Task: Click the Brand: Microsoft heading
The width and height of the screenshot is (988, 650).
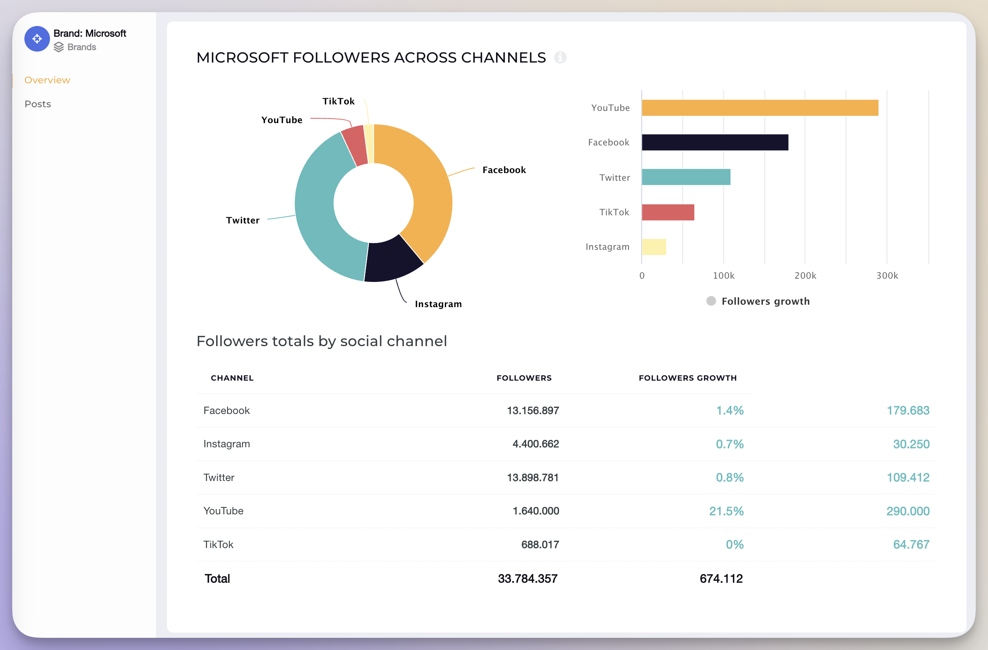Action: point(90,34)
